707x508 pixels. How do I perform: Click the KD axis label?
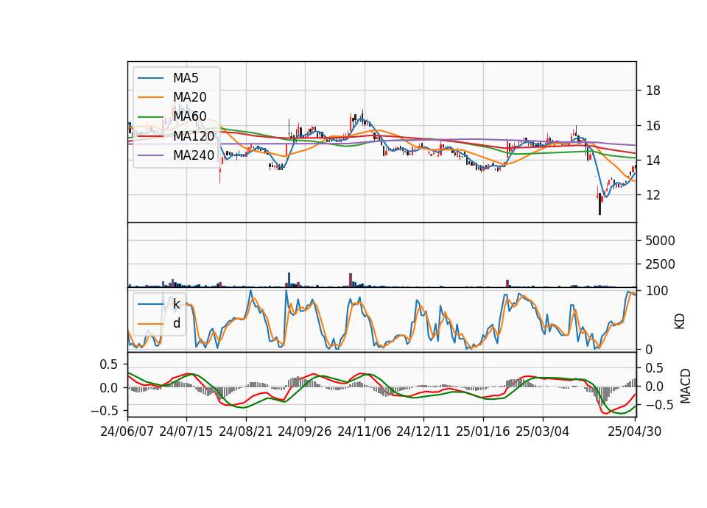(x=680, y=321)
